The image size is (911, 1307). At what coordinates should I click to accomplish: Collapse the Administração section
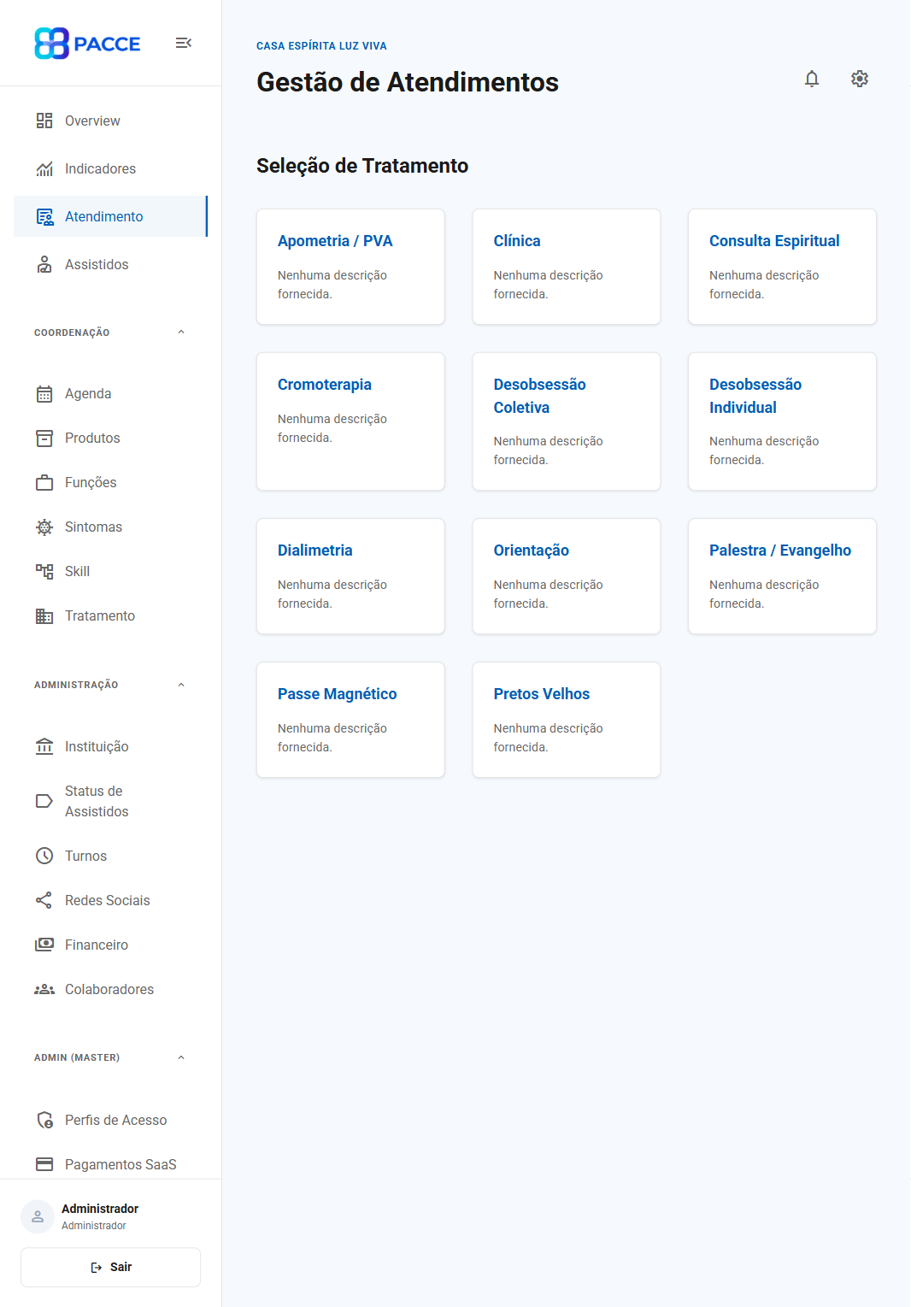click(181, 685)
